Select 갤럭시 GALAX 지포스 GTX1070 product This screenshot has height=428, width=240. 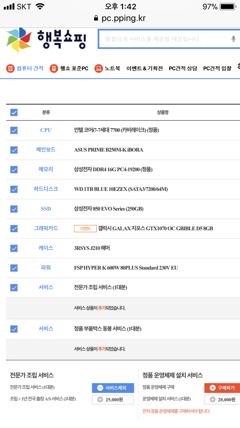156,228
